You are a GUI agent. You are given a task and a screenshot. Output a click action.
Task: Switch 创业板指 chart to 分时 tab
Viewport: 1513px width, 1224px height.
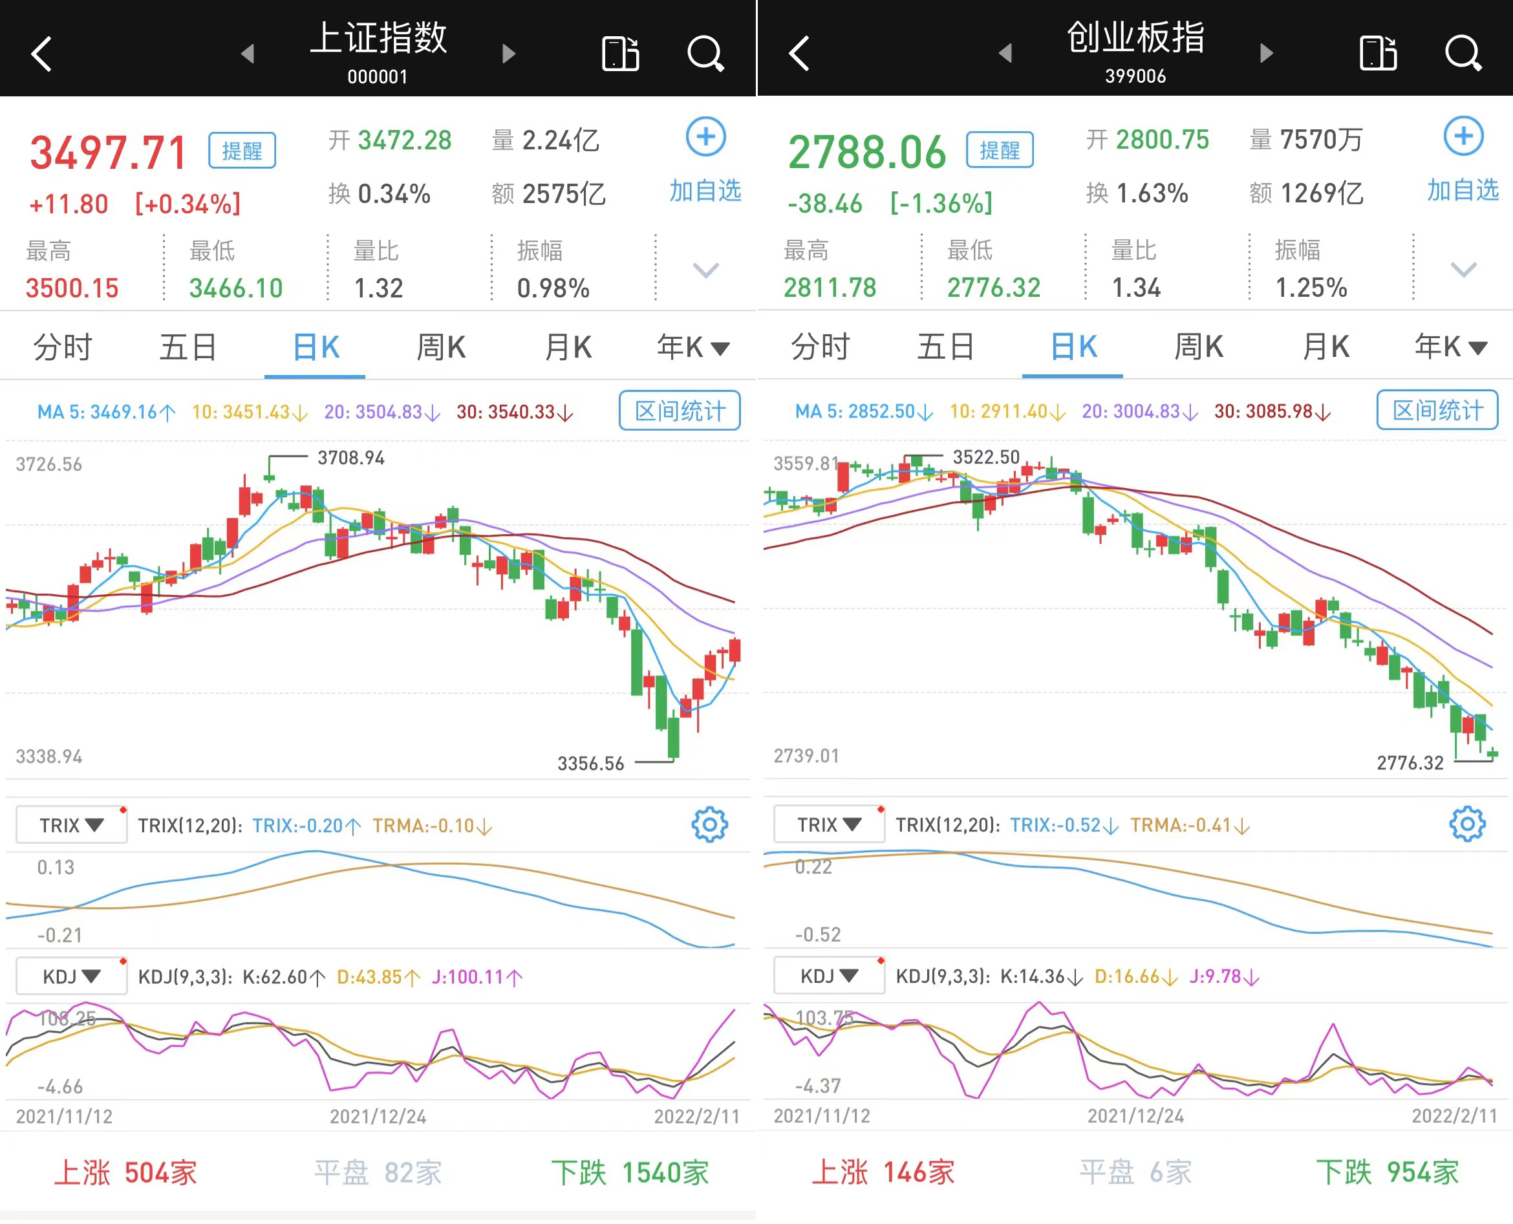coord(820,347)
